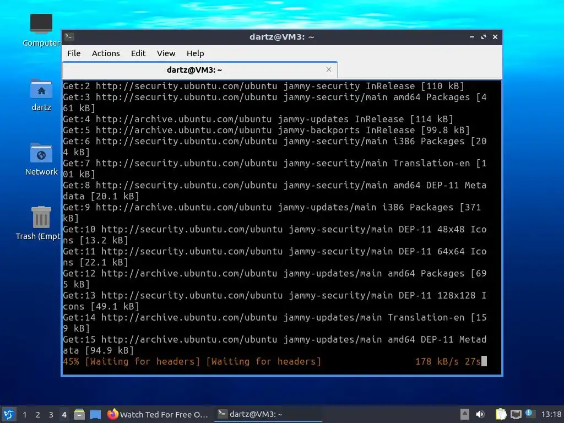Open the update notifier tray icon

[529, 413]
